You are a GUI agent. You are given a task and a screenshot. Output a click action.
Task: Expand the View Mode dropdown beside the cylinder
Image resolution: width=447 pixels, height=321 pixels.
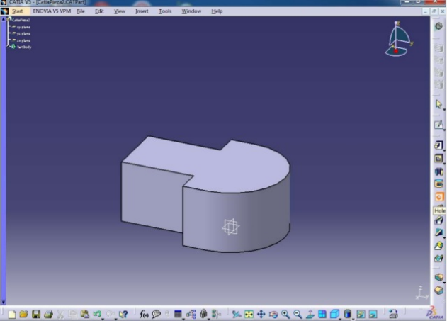point(353,318)
